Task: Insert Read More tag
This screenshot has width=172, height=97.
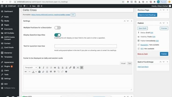Action: 74,68
